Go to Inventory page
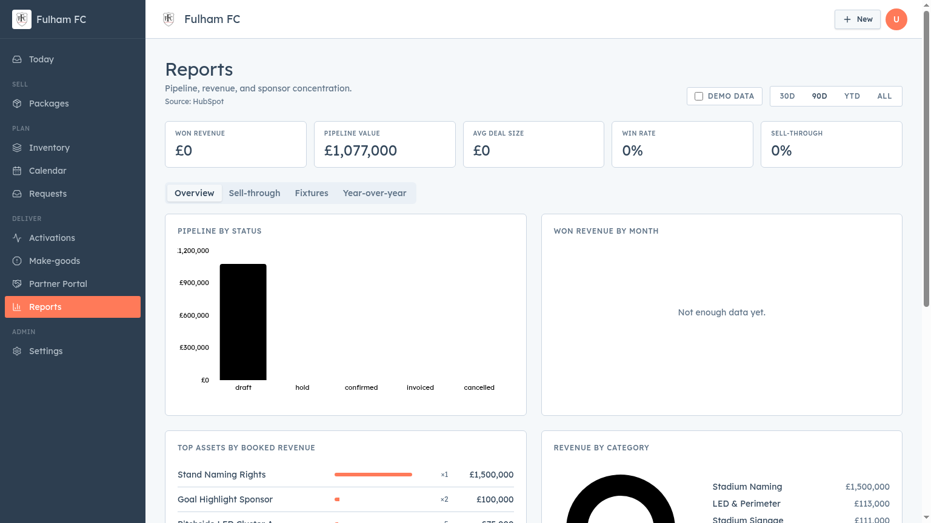Viewport: 931px width, 523px height. (73, 148)
